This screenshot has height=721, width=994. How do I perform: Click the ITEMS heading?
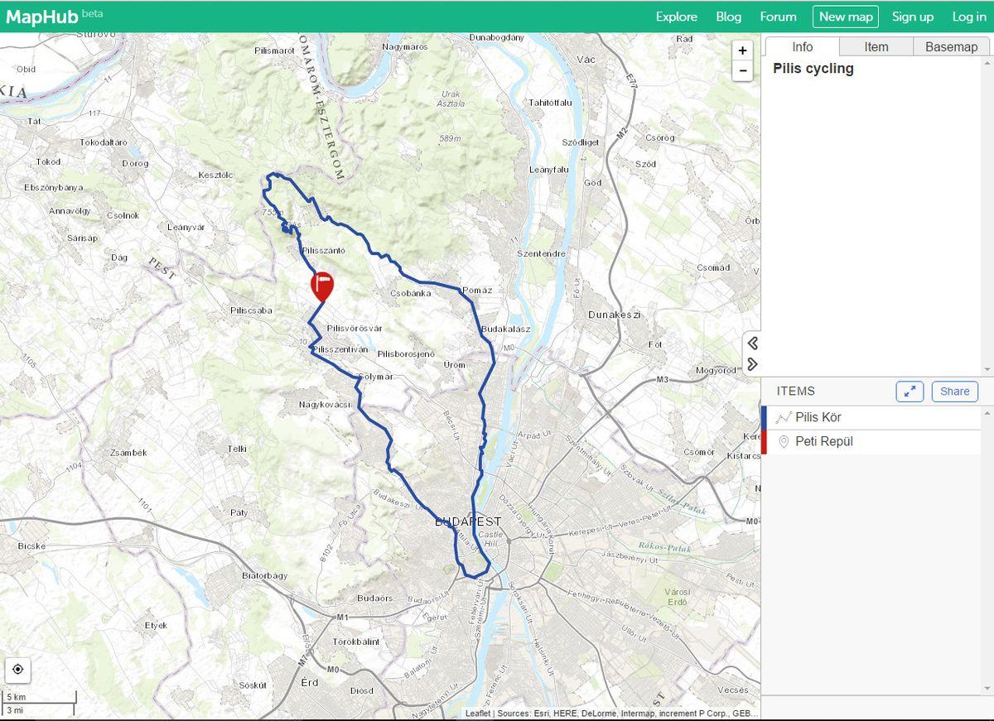coord(795,392)
